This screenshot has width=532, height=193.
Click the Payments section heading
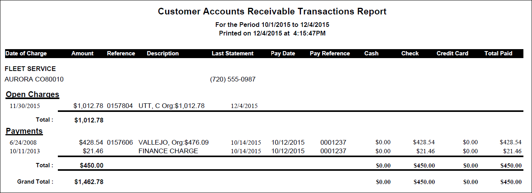coord(24,131)
